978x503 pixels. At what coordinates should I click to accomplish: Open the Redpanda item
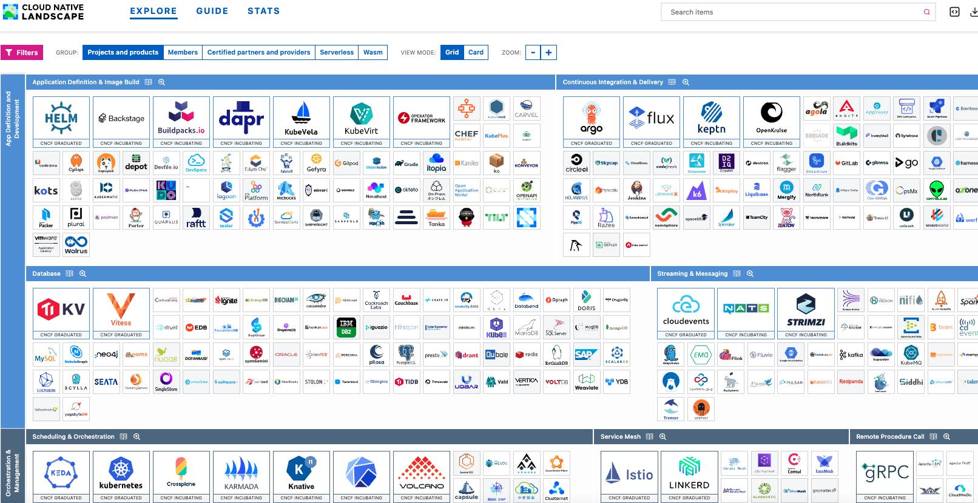click(x=851, y=382)
